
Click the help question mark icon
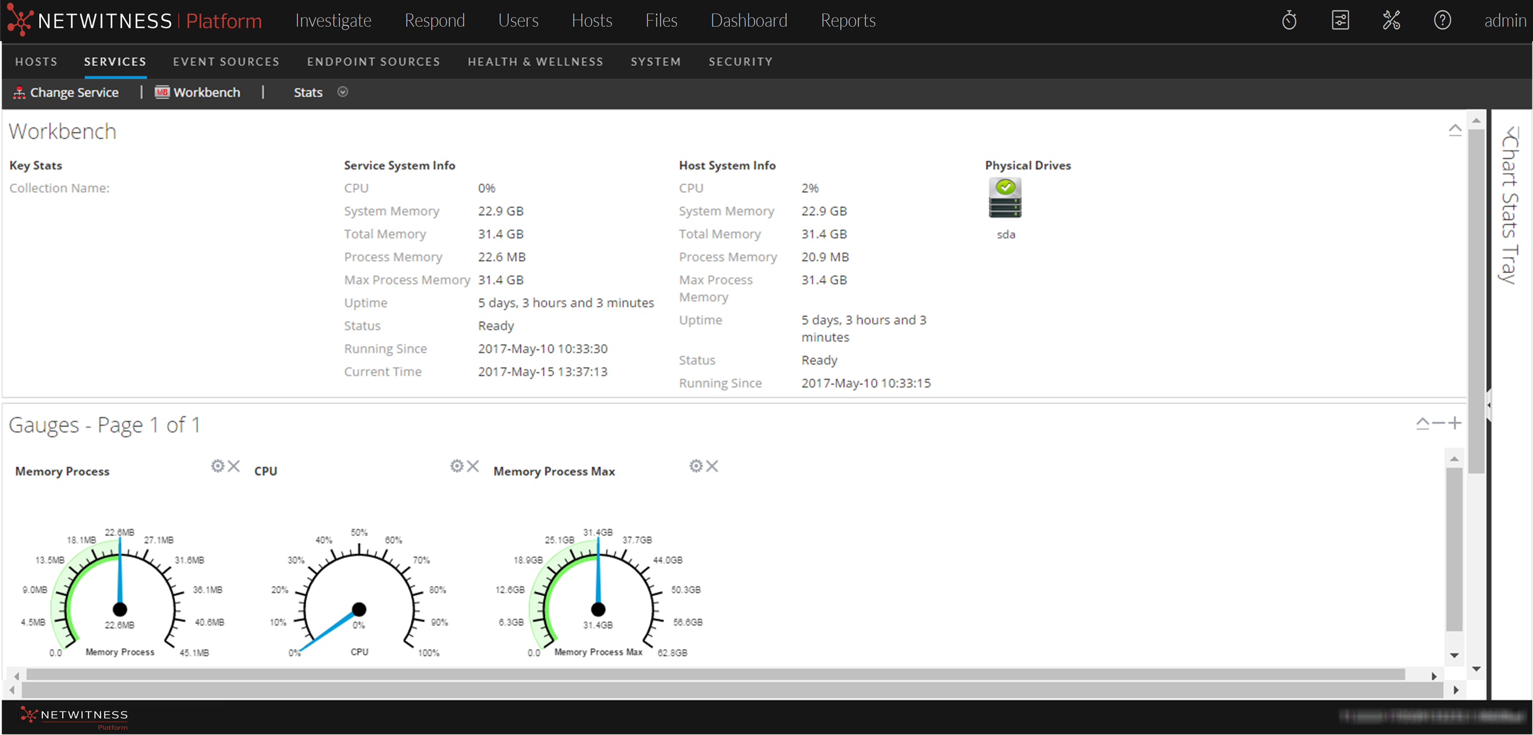coord(1442,21)
